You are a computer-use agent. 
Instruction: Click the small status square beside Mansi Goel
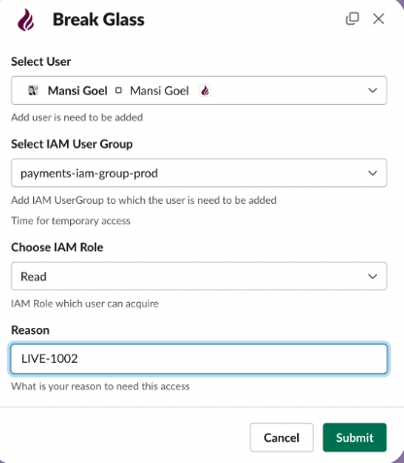tap(118, 90)
